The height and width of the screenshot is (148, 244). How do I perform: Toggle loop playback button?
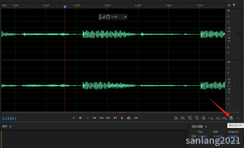[129, 118]
